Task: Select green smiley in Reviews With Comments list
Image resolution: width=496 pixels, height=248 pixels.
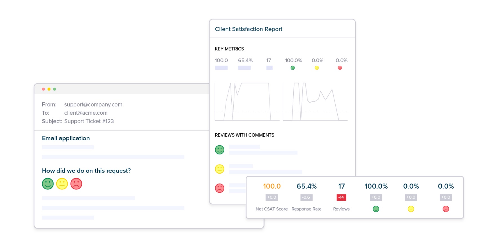Action: coord(220,150)
